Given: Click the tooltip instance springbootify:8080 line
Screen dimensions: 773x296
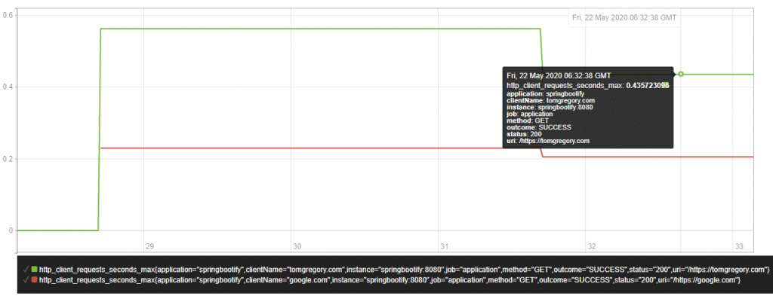Looking at the screenshot, I should coord(550,107).
